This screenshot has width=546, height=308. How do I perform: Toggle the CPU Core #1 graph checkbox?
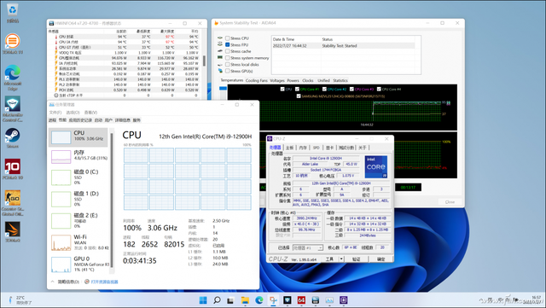(297, 90)
